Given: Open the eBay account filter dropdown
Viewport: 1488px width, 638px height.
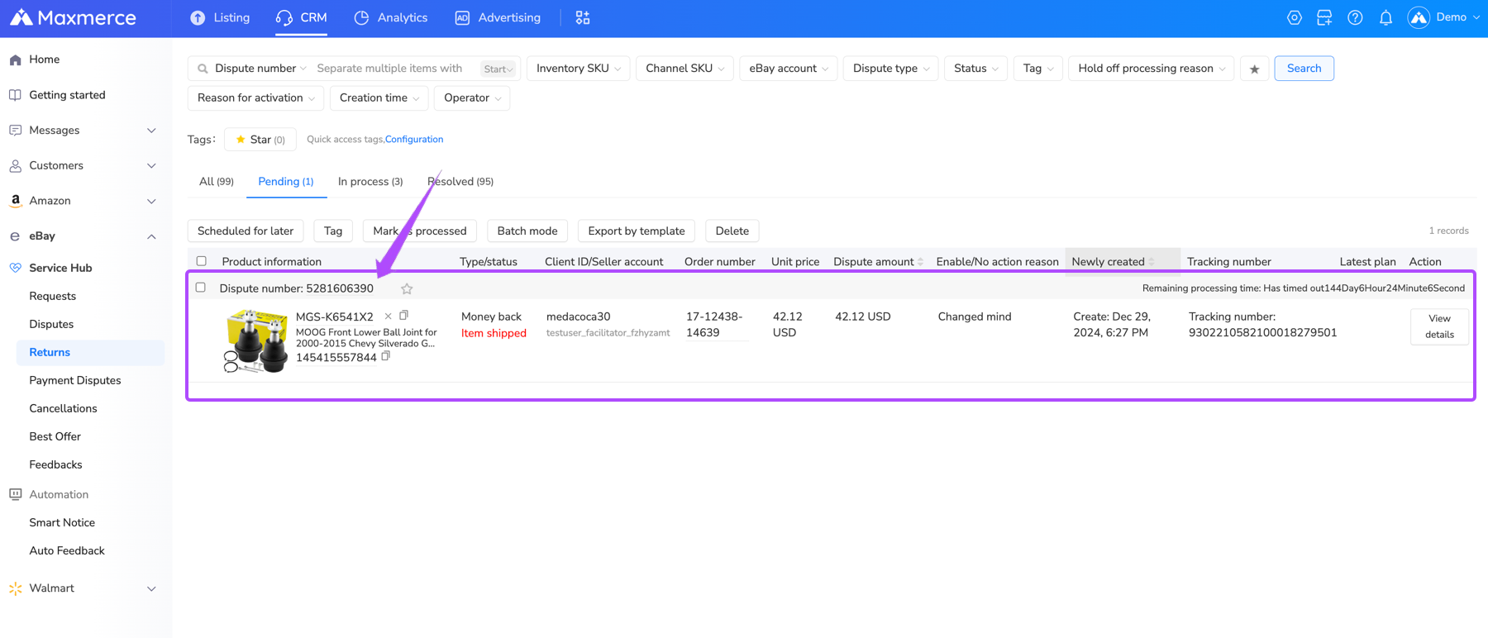Looking at the screenshot, I should click(x=789, y=69).
